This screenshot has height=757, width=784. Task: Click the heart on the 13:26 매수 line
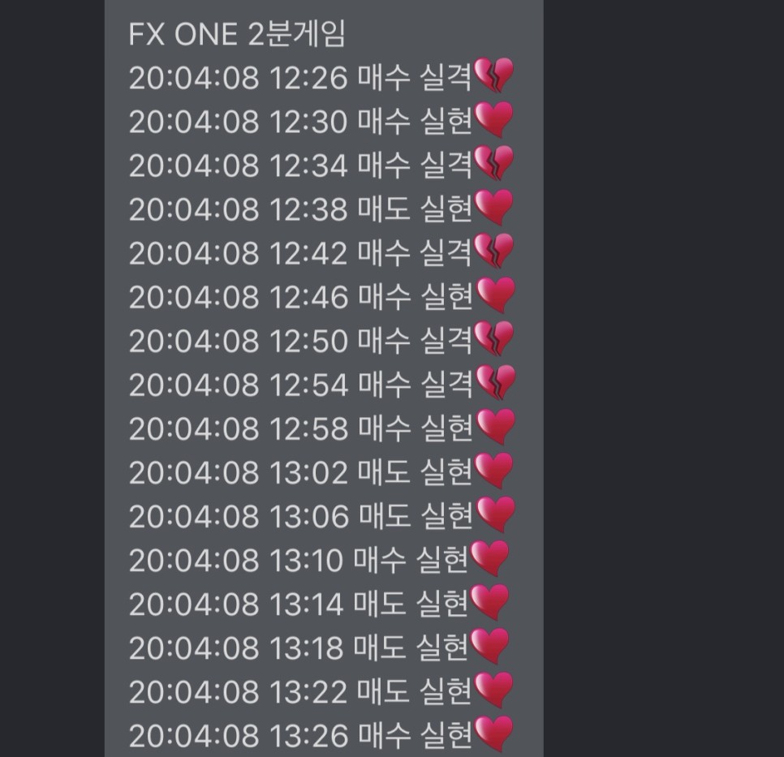tap(493, 734)
